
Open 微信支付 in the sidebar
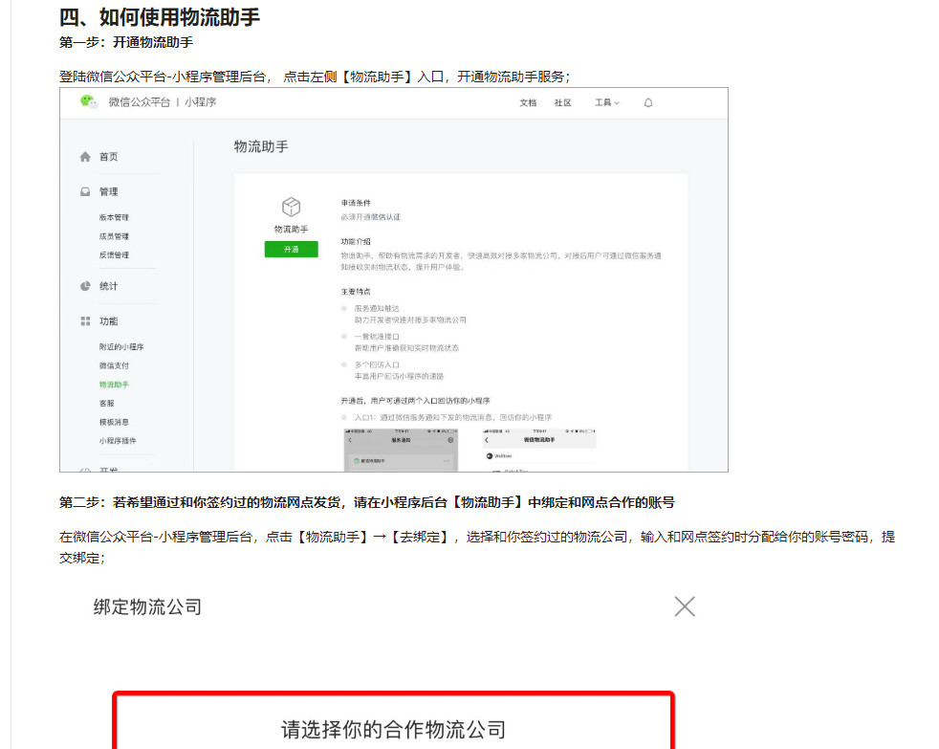point(114,365)
